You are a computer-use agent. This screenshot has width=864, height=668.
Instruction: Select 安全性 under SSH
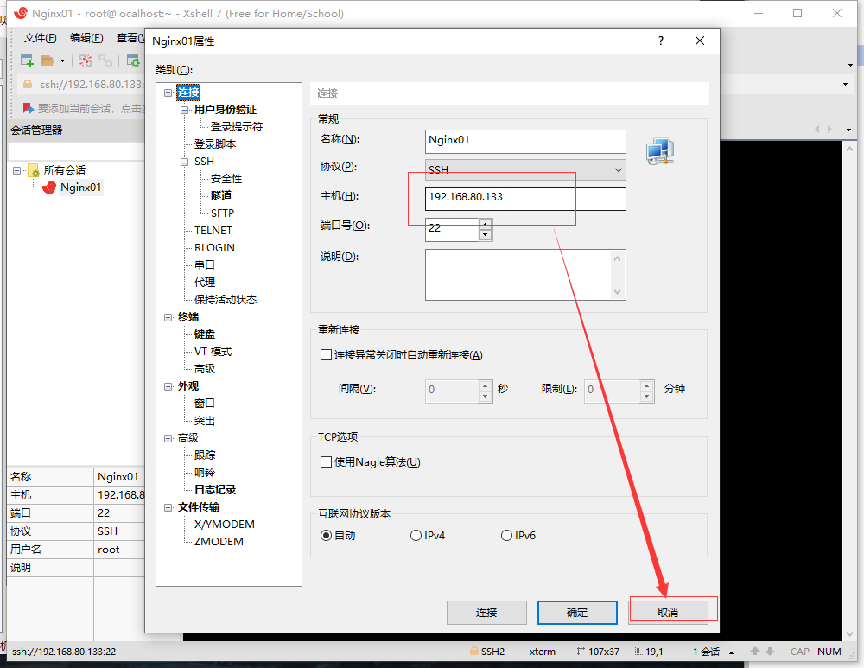point(226,179)
